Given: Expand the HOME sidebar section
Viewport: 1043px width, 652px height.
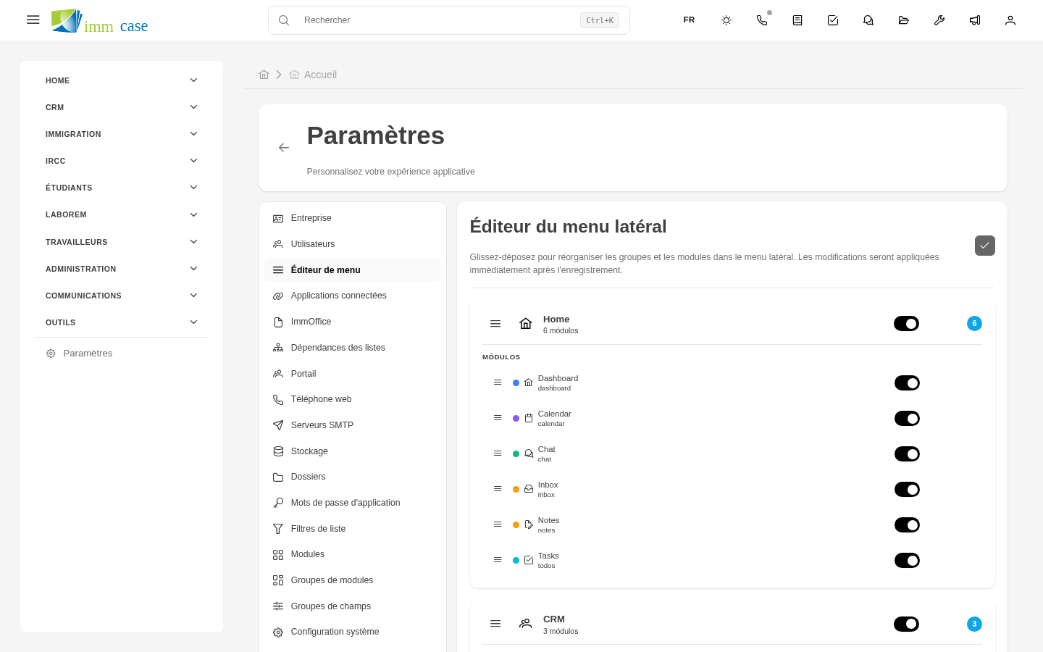Looking at the screenshot, I should pyautogui.click(x=122, y=80).
